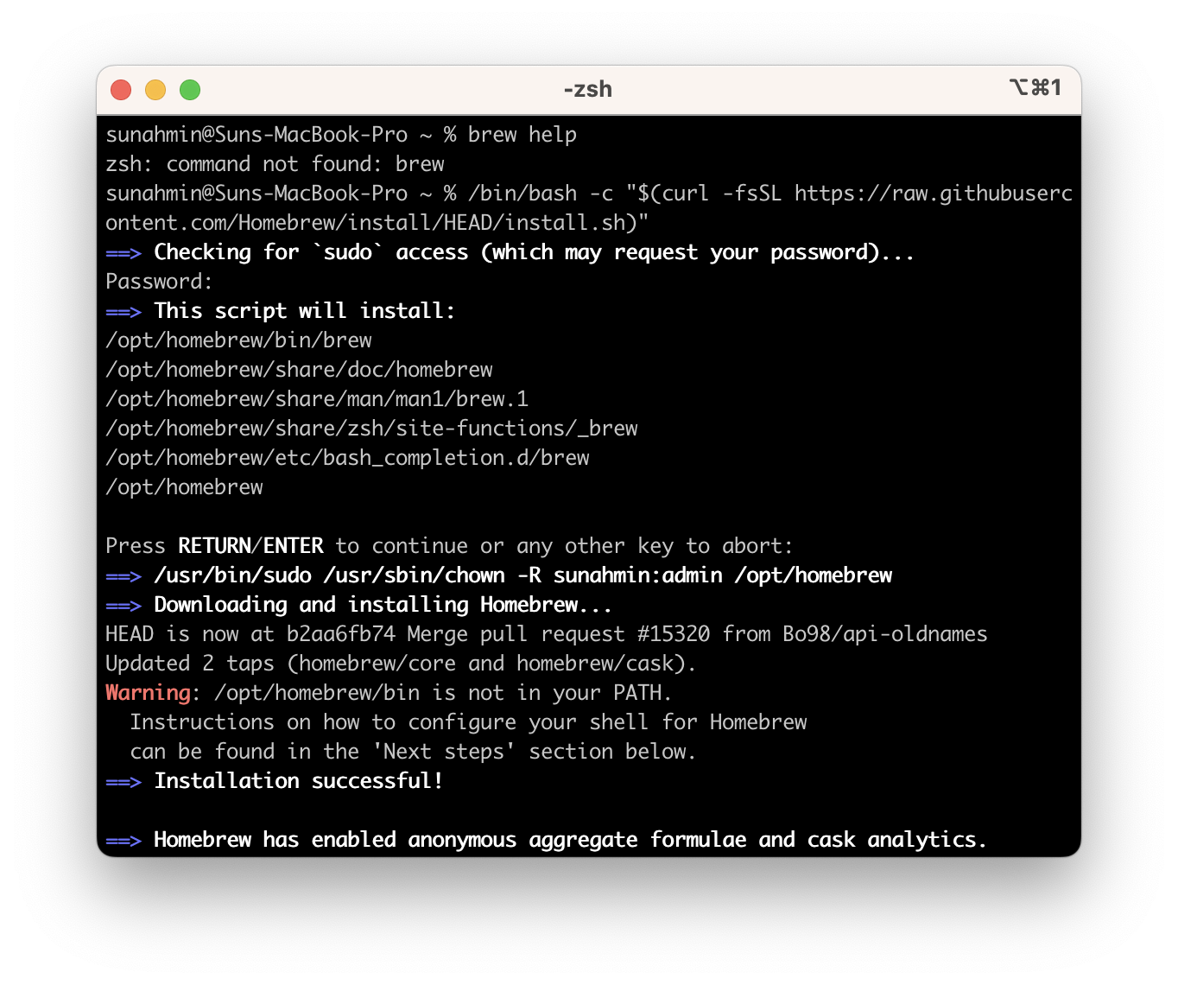Click the zsh/site-functions/_brew path line
Screen dimensions: 1178x985
[x=371, y=429]
